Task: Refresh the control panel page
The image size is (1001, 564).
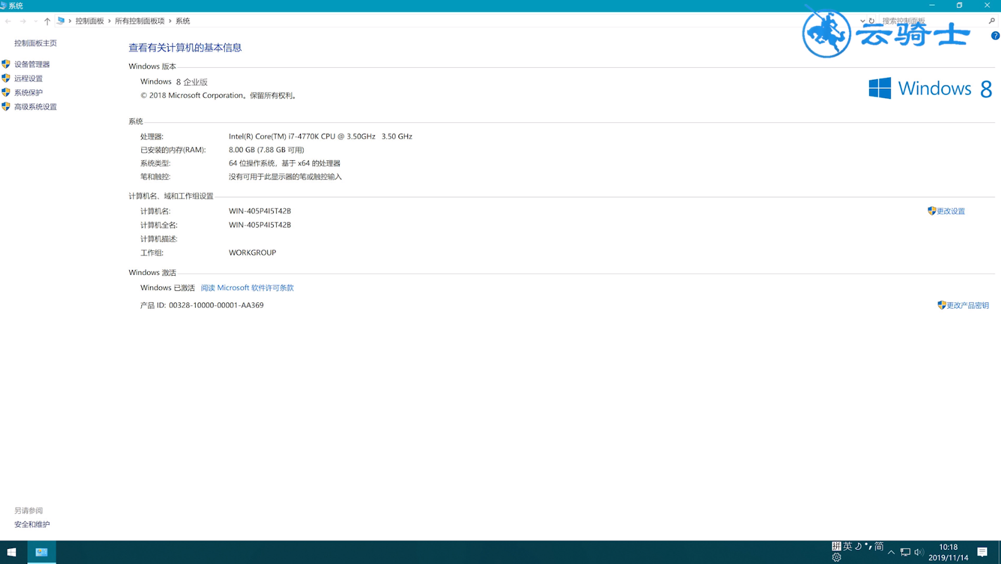Action: point(872,21)
